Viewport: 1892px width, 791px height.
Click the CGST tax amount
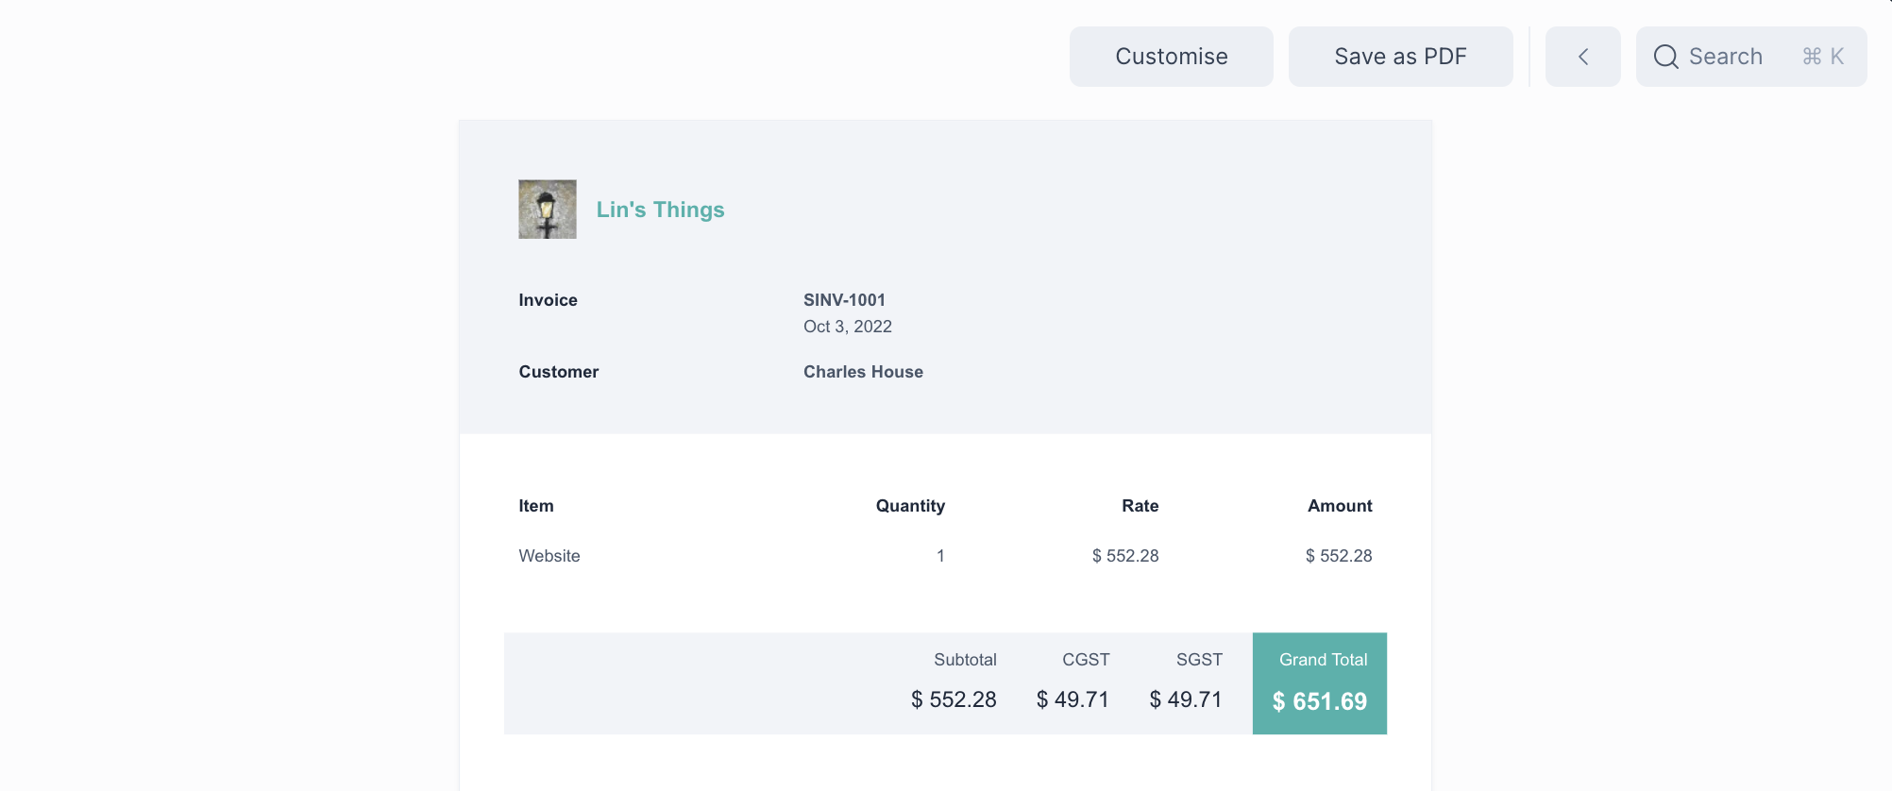click(x=1073, y=699)
